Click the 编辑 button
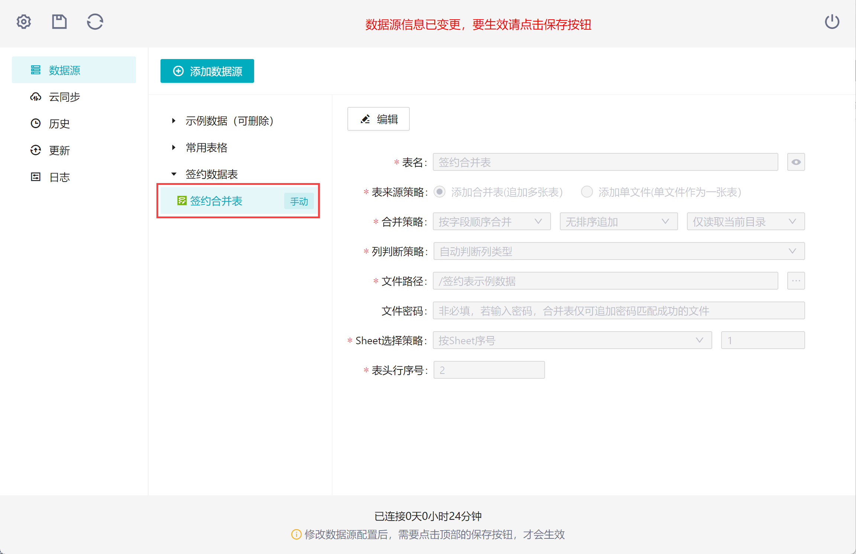The image size is (856, 554). [x=378, y=119]
